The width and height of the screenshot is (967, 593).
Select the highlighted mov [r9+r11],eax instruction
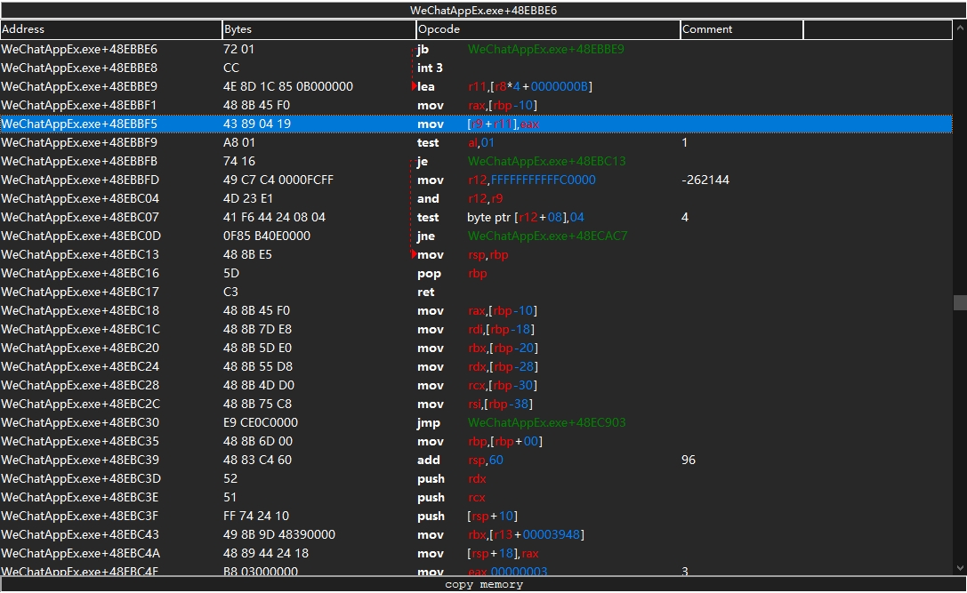click(x=503, y=124)
